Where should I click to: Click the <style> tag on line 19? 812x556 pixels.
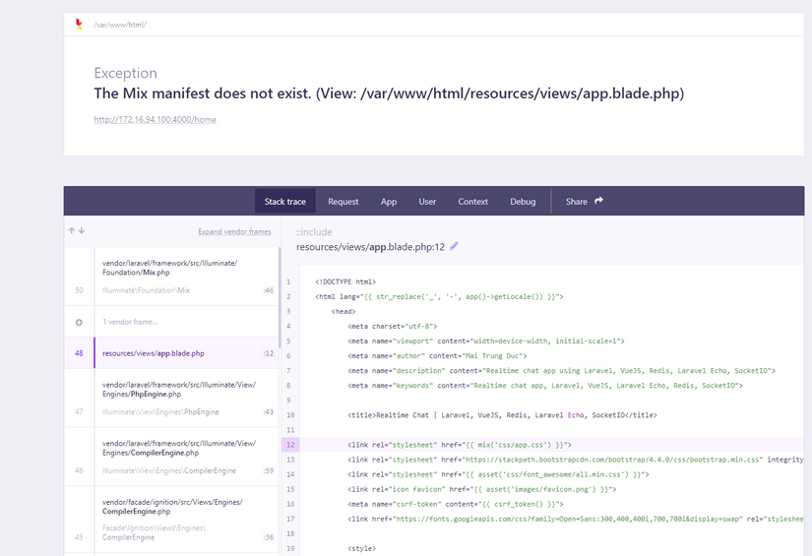362,548
